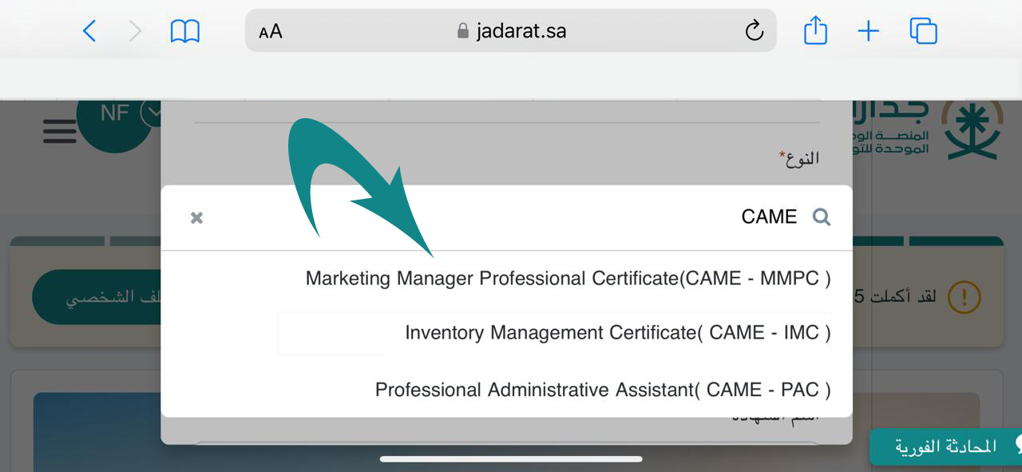
Task: Open the Safari bookmarks icon
Action: 185,30
